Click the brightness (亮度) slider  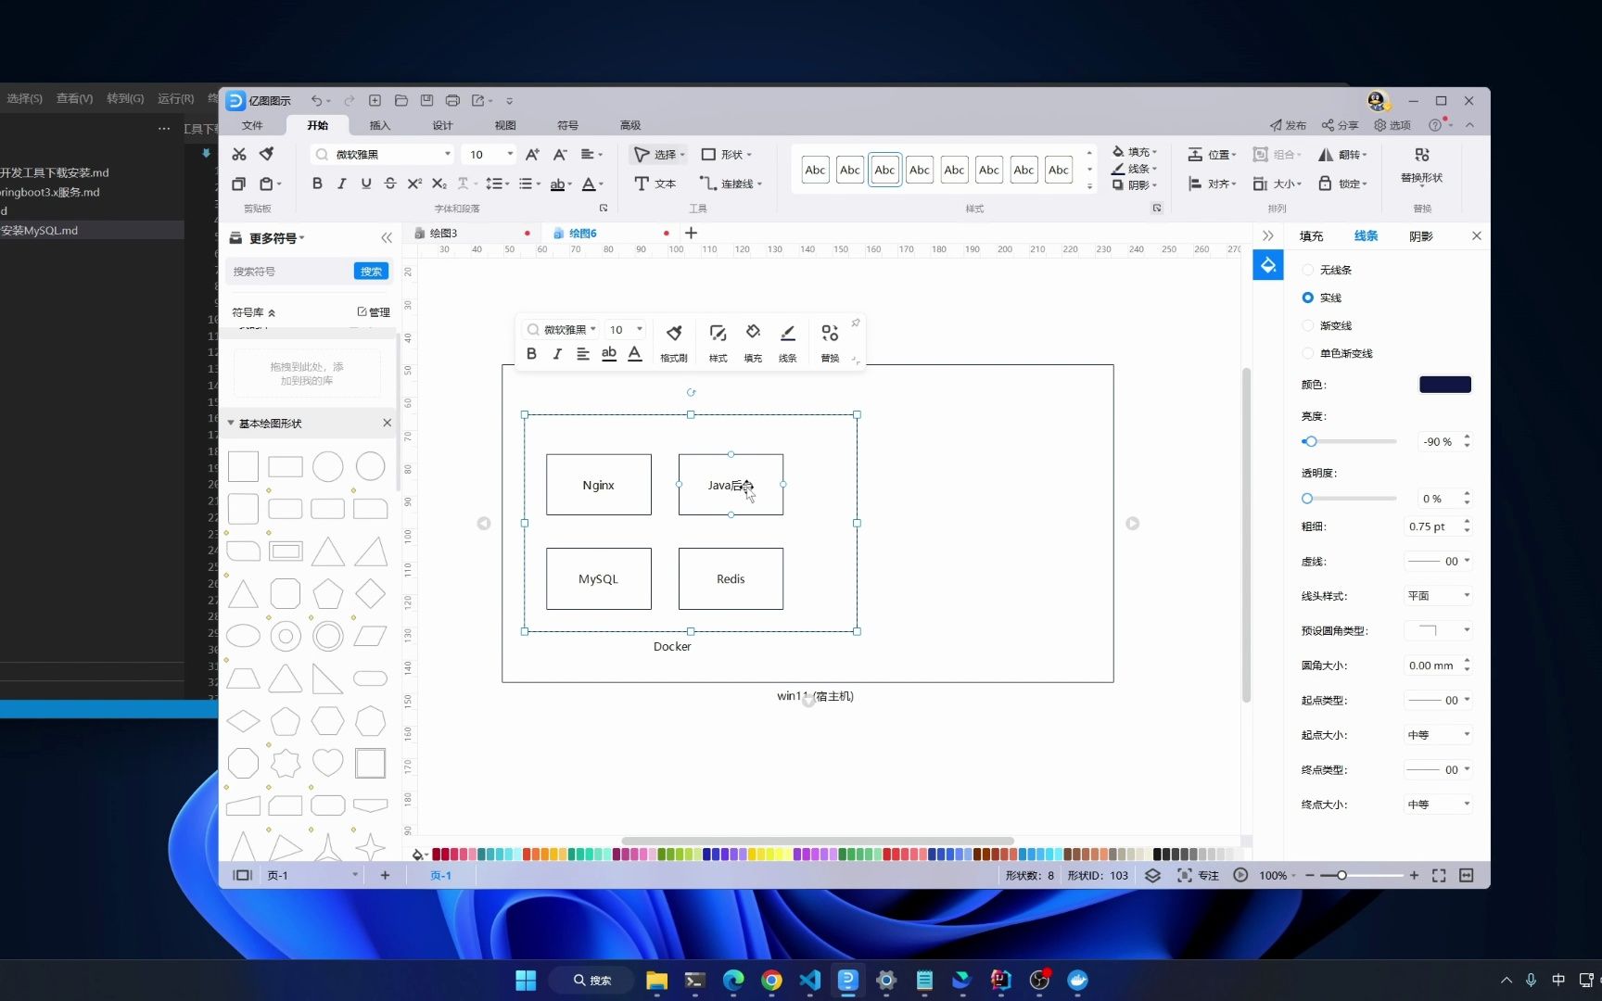[1351, 441]
